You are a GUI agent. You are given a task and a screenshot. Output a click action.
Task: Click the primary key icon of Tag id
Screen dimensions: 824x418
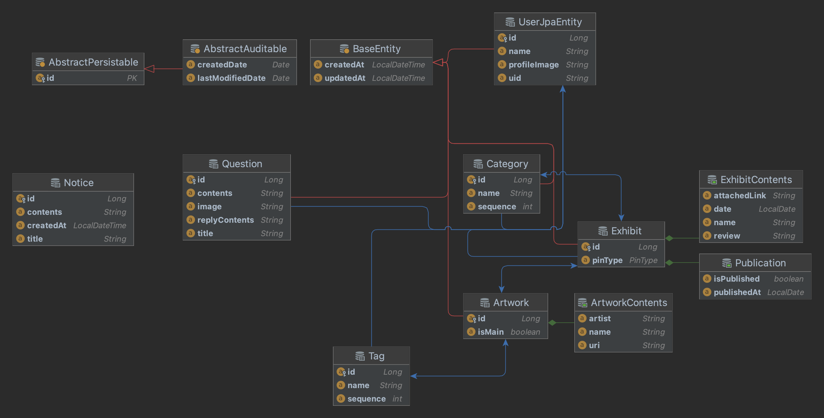pos(341,372)
